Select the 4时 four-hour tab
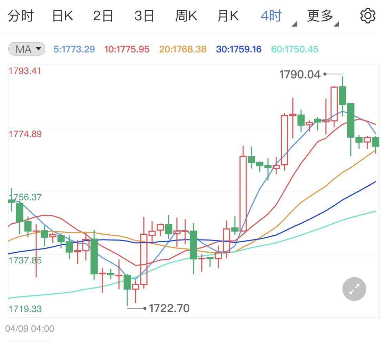 (271, 16)
